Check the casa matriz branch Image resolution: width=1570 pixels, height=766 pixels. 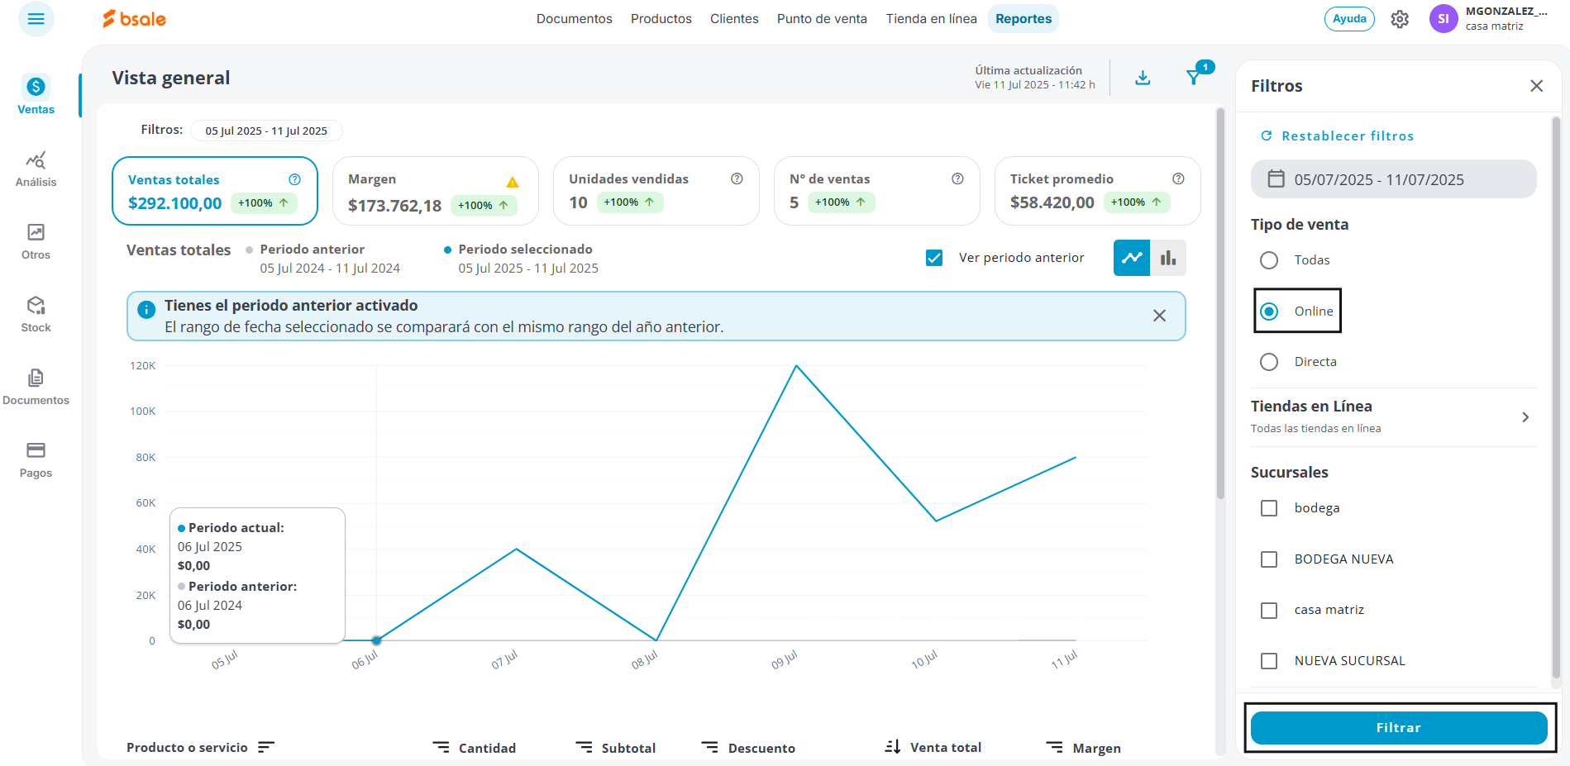coord(1269,610)
